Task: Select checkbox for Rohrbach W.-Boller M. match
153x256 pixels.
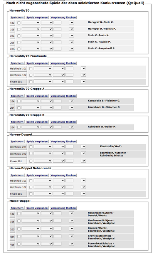Action: point(19,127)
